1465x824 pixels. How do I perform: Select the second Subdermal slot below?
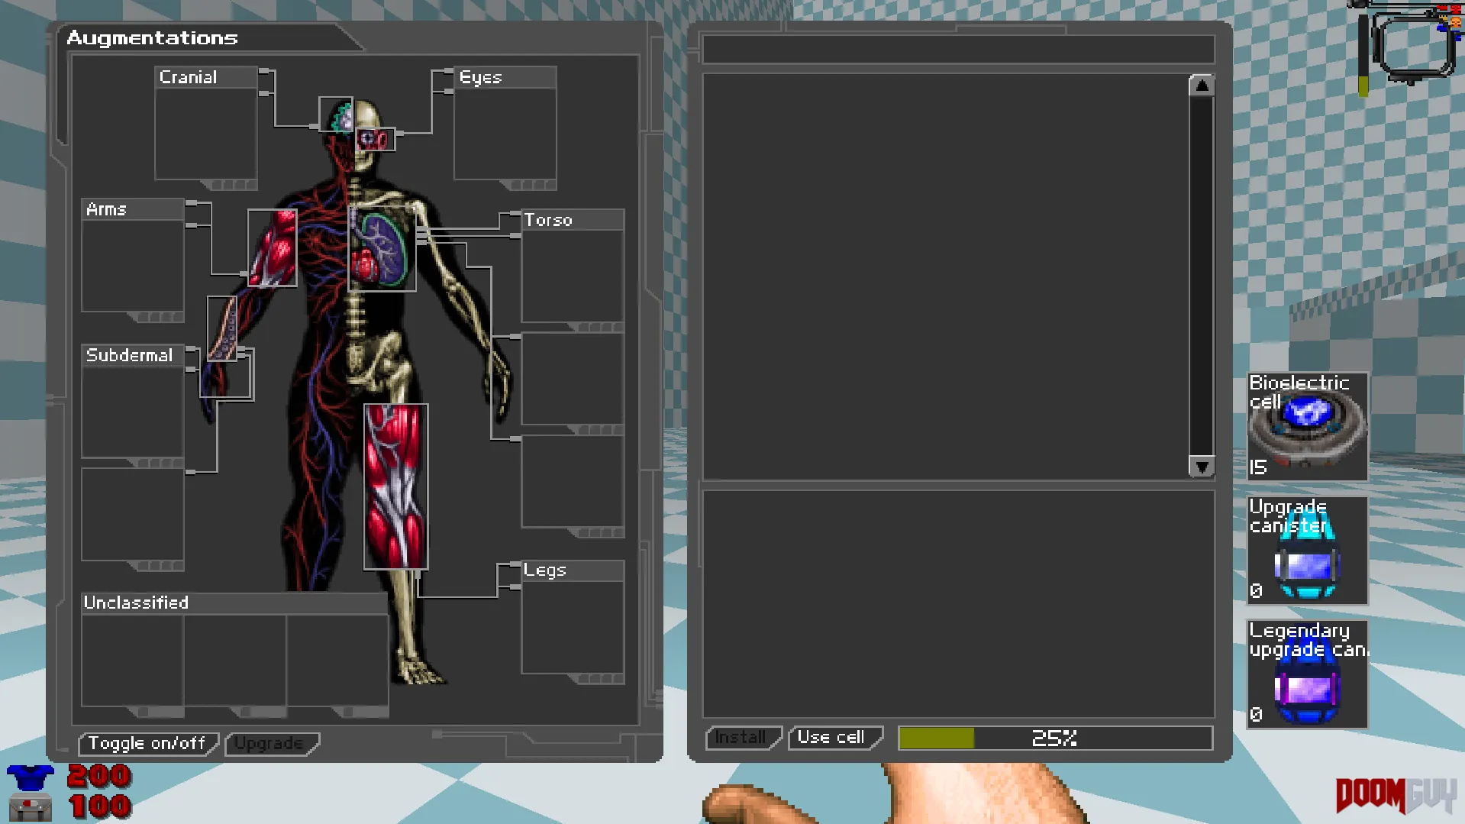[132, 515]
